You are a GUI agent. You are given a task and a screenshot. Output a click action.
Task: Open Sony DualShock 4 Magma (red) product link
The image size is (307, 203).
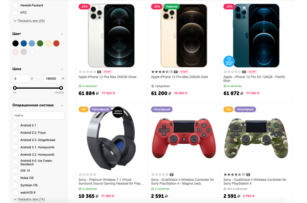[x=183, y=182]
